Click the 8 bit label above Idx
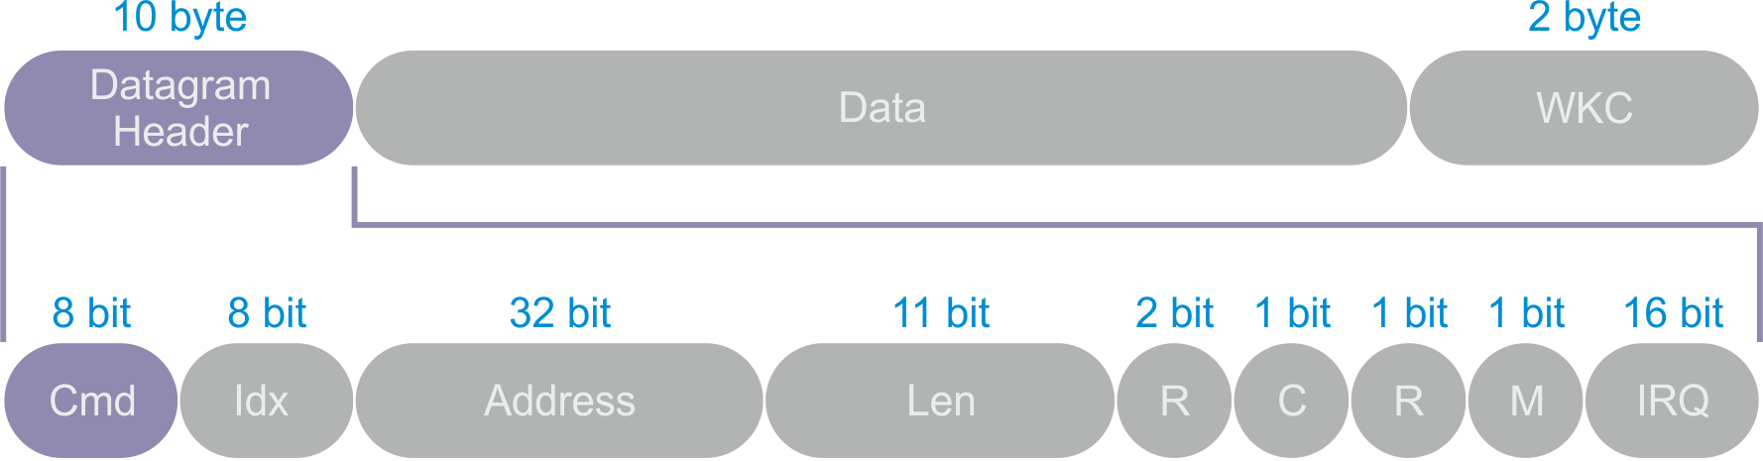This screenshot has width=1763, height=461. coord(266,313)
